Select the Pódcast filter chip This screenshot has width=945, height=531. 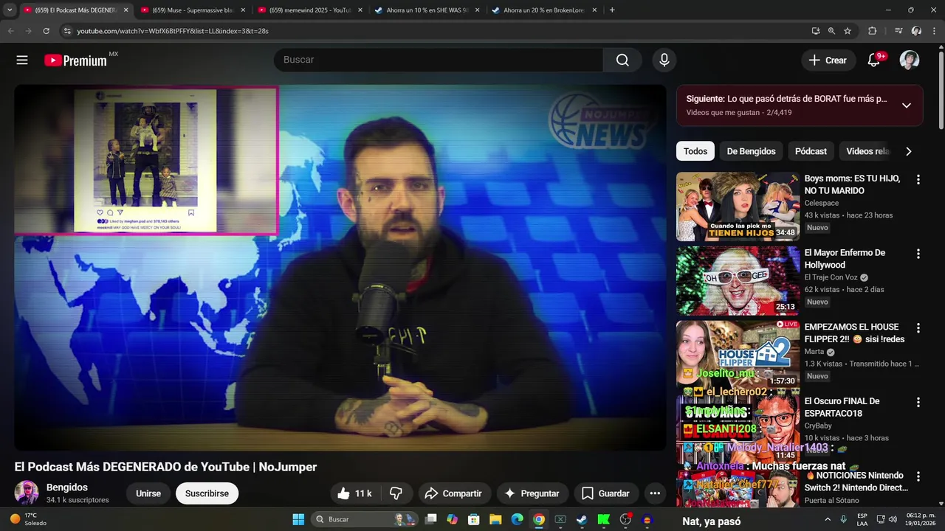811,151
